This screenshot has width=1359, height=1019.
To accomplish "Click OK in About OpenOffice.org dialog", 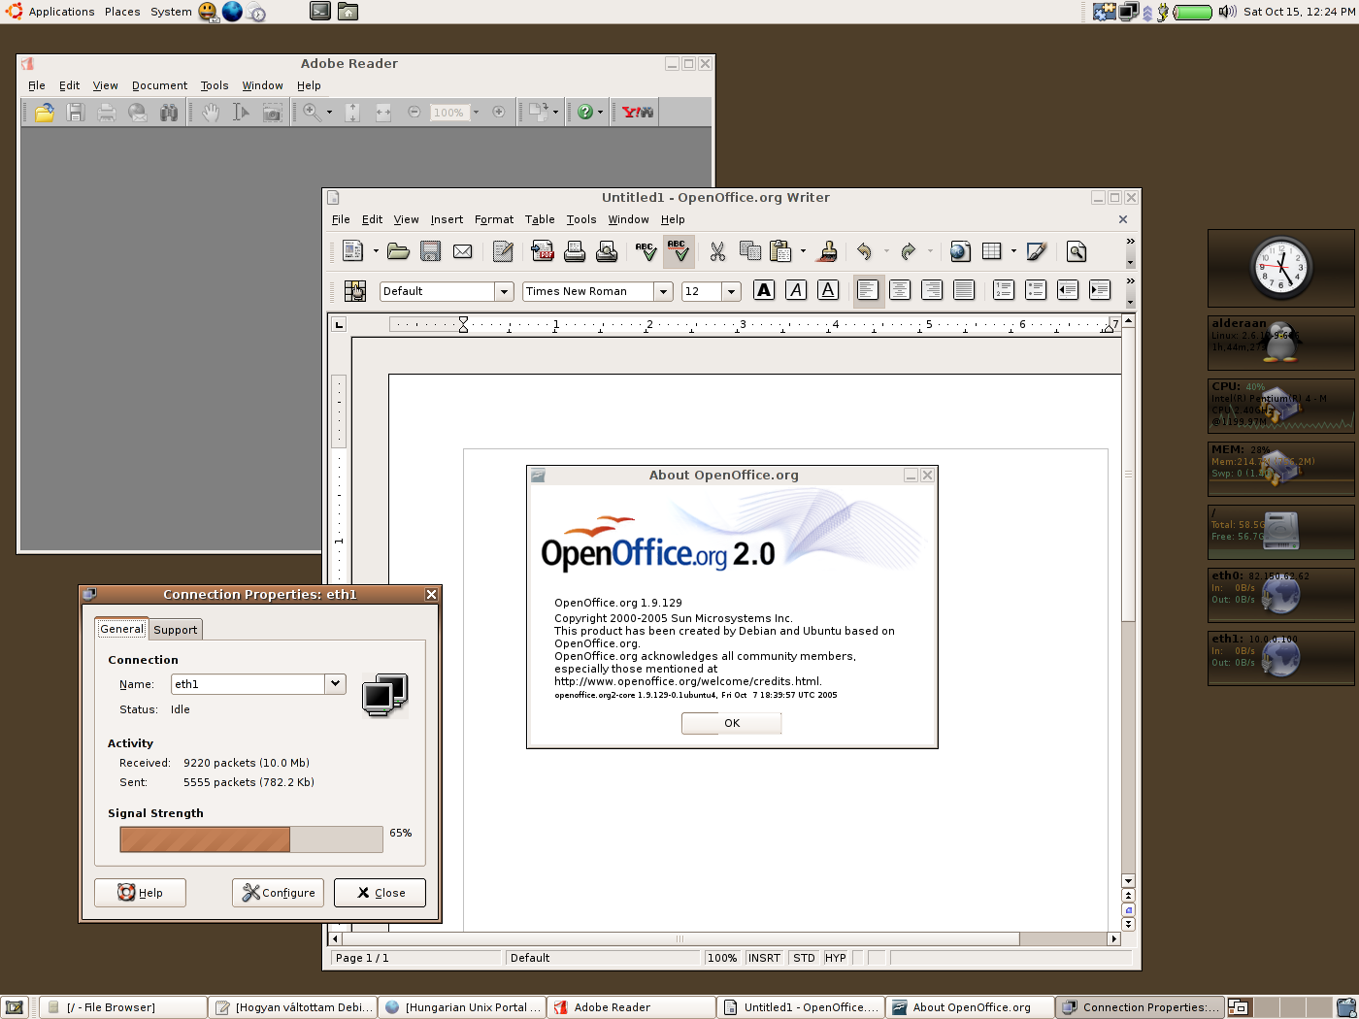I will coord(732,723).
